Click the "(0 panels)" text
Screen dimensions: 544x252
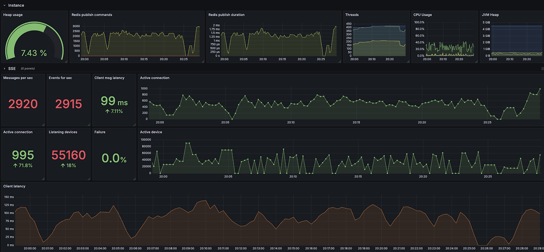pyautogui.click(x=28, y=69)
